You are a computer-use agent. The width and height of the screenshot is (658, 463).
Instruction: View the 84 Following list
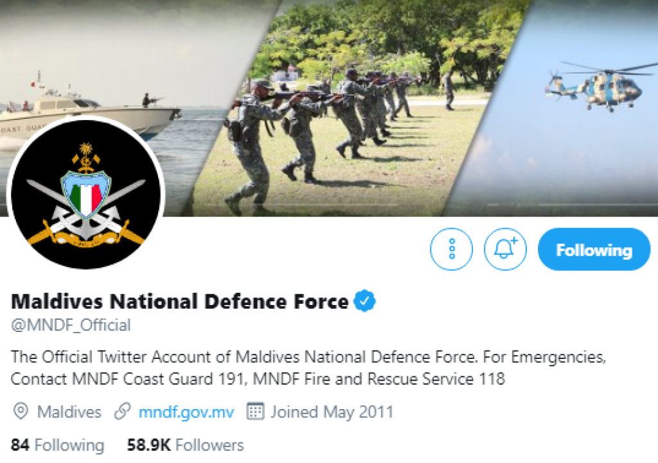coord(57,445)
